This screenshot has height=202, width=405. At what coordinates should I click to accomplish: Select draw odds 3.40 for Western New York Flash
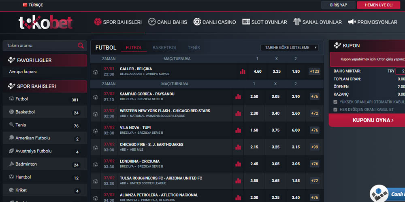tap(275, 114)
